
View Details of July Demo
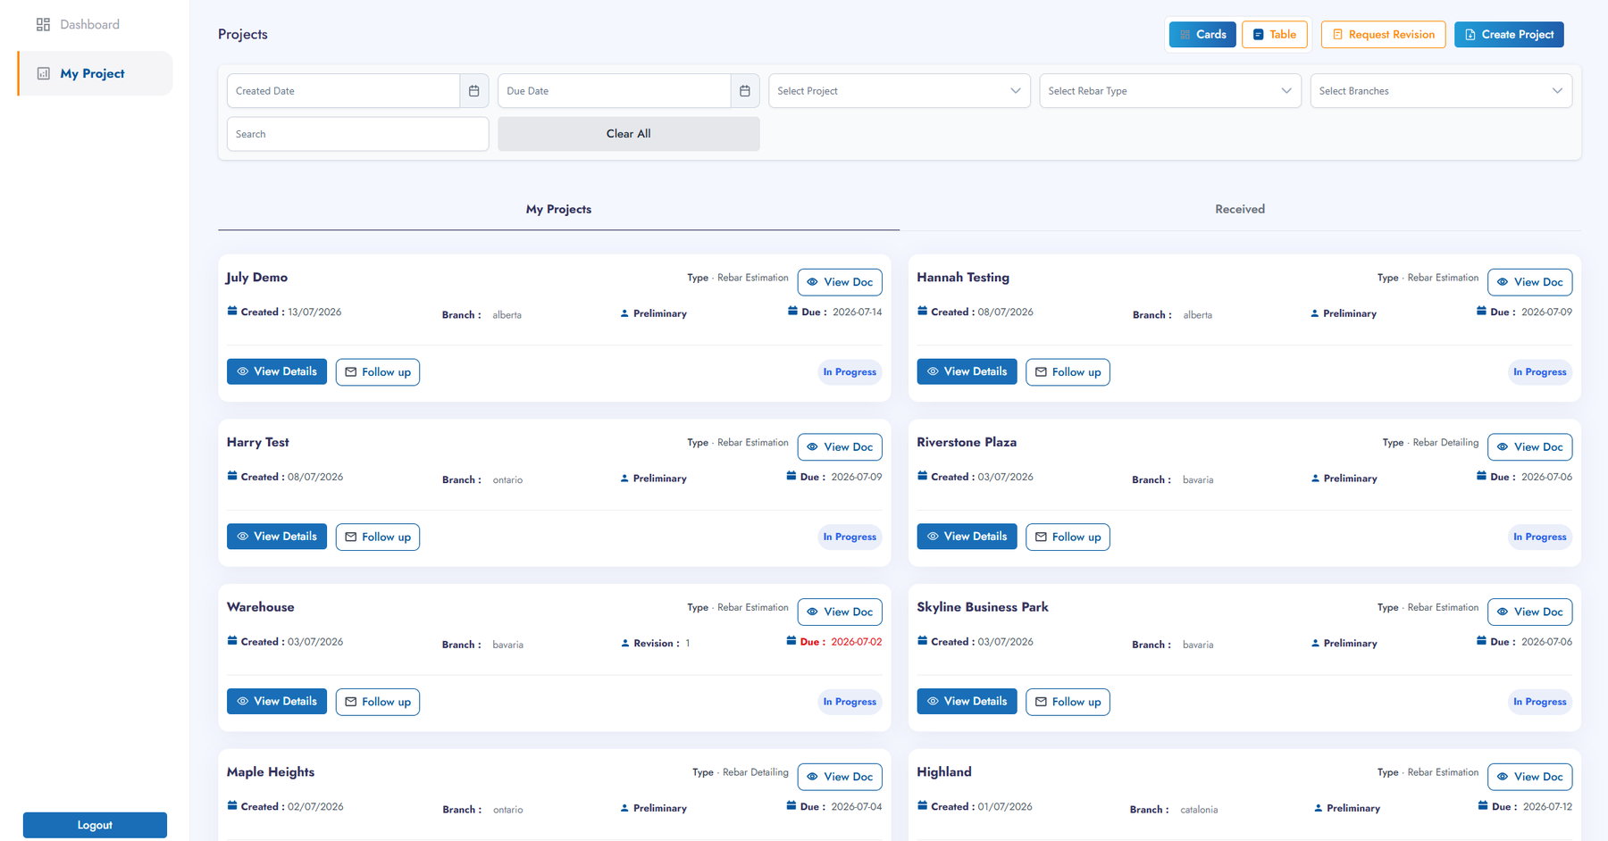pyautogui.click(x=277, y=371)
